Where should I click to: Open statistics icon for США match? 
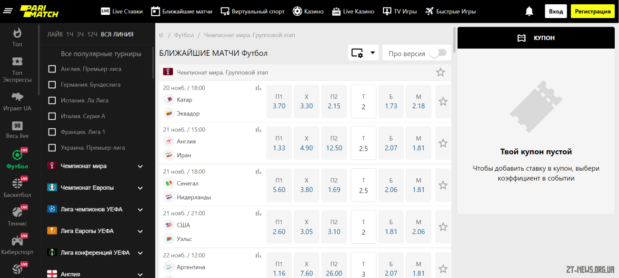point(259,213)
